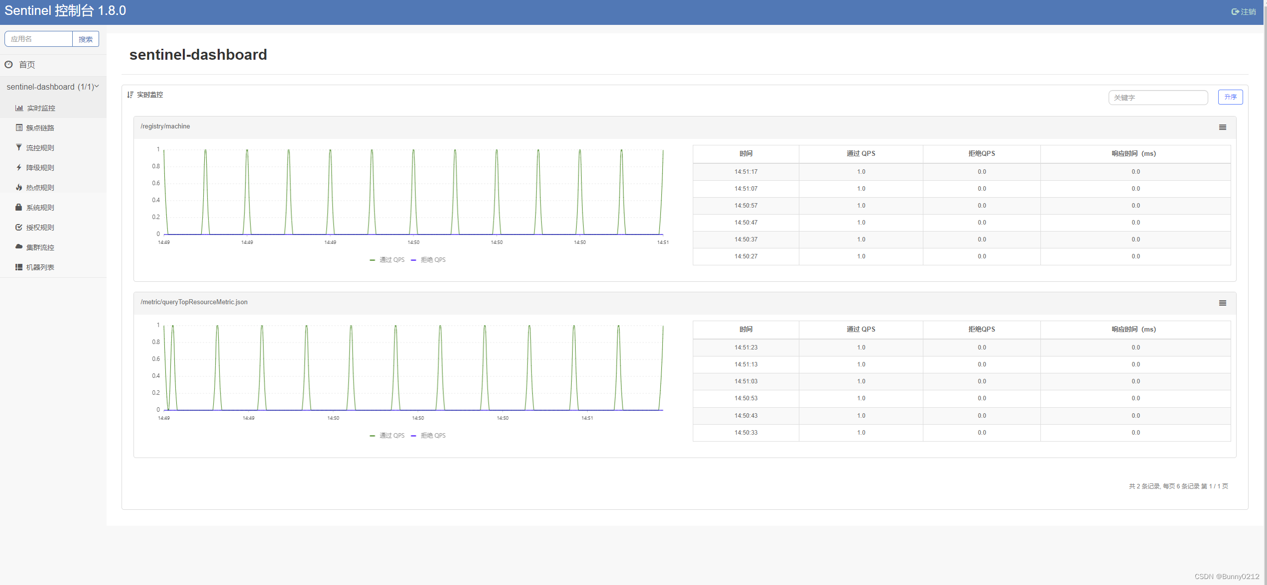
Task: Collapse the sentinel-dashboard (1/1) app tree
Action: pyautogui.click(x=53, y=87)
